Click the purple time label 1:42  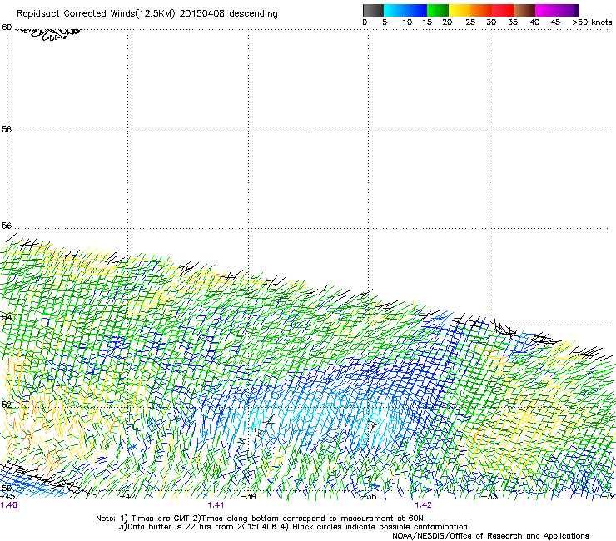pyautogui.click(x=423, y=505)
